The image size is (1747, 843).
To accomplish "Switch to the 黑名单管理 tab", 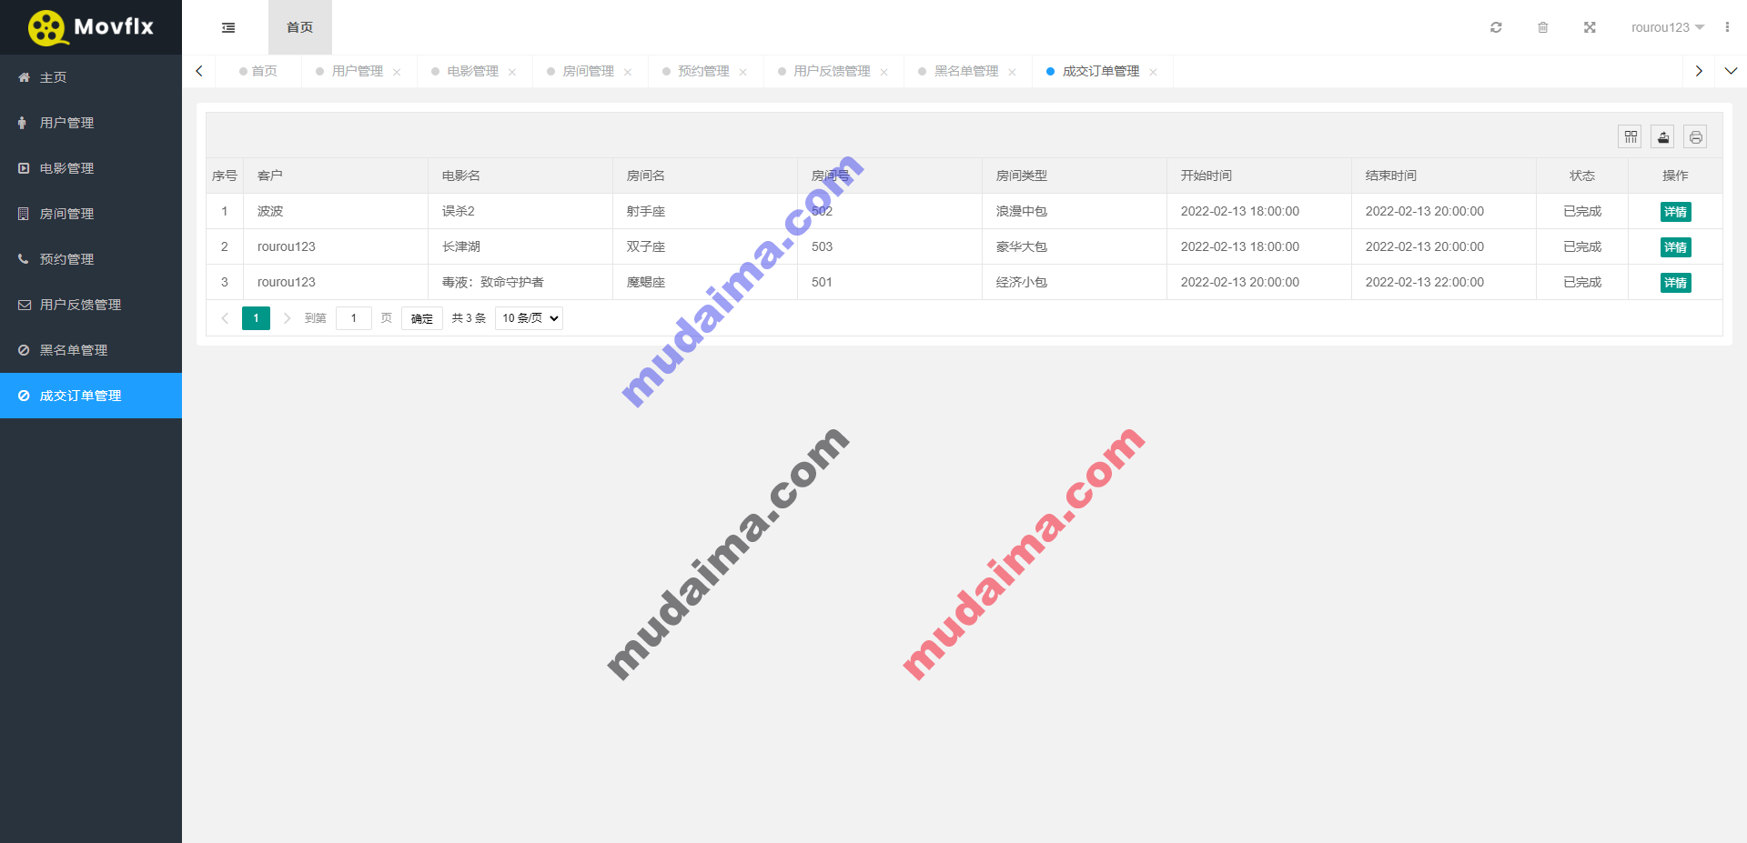I will click(966, 71).
